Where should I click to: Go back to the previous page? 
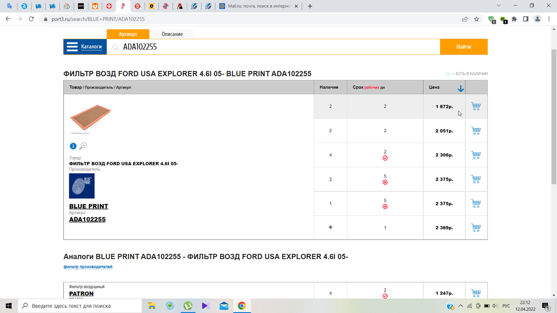coord(8,19)
